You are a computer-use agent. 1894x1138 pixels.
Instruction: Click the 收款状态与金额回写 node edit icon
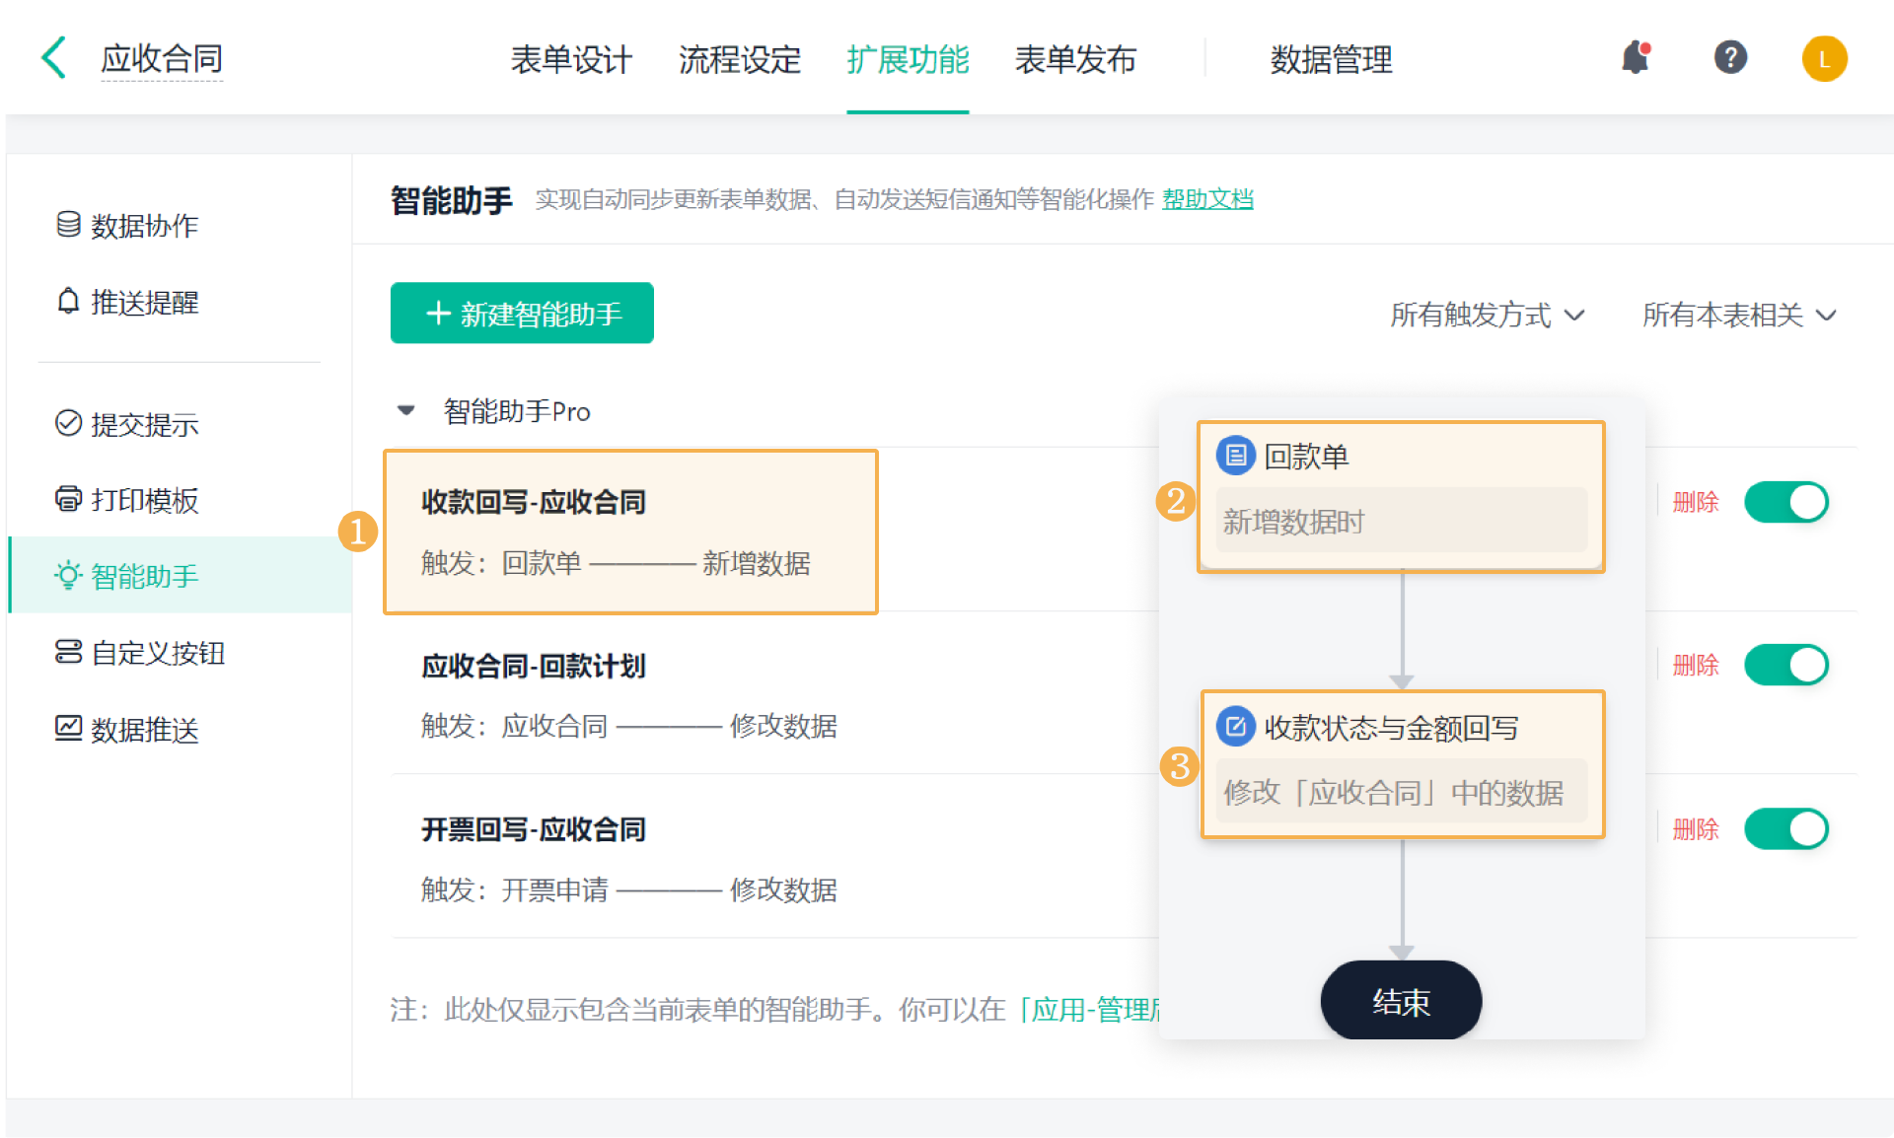point(1235,727)
